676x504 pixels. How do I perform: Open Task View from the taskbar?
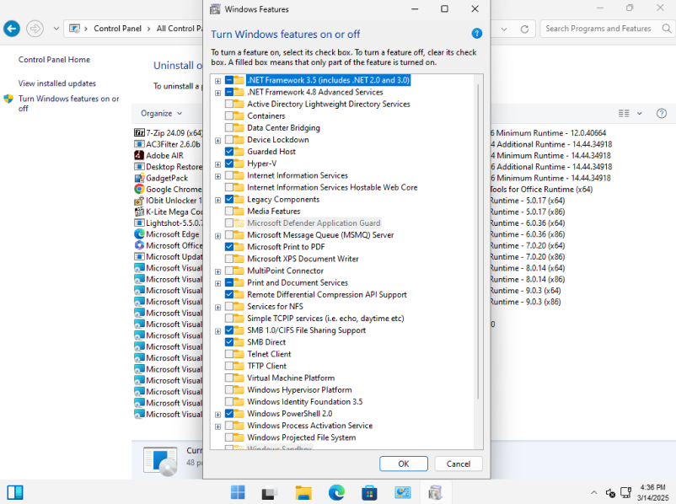pyautogui.click(x=271, y=492)
